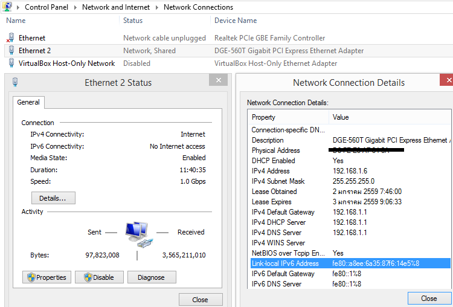
Task: Click the Control Panel icon in address bar
Action: 7,7
